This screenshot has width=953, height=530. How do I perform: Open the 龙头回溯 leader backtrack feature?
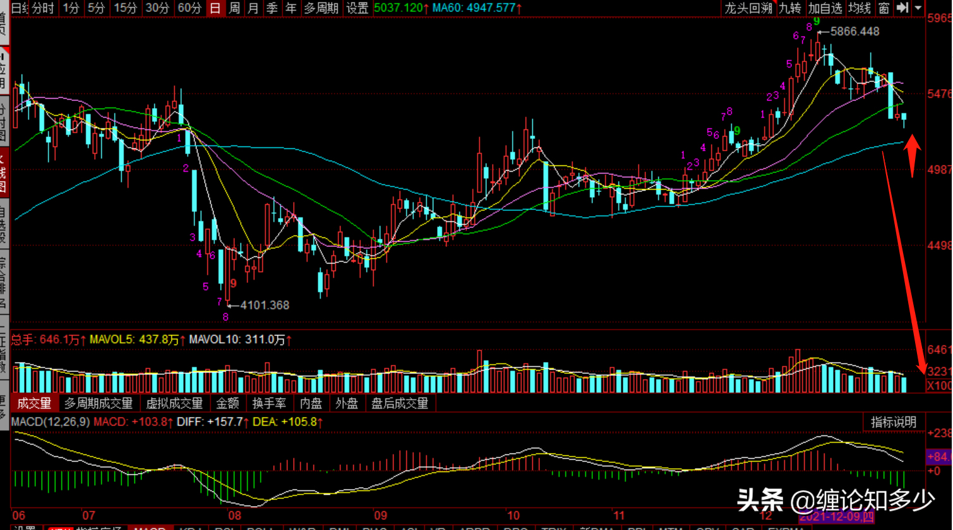tap(749, 8)
